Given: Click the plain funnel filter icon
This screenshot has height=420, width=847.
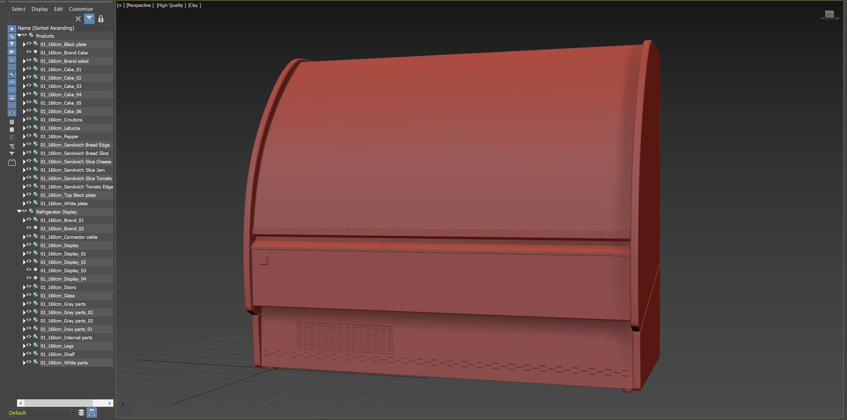Looking at the screenshot, I should [12, 154].
